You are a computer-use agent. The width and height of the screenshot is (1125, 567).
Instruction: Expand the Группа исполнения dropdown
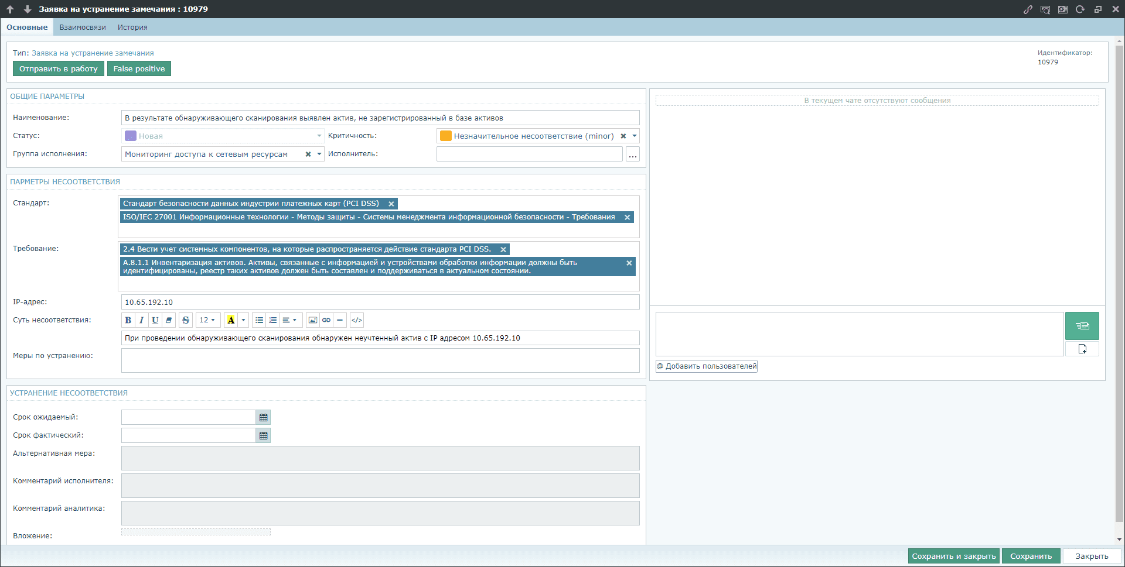coord(319,154)
